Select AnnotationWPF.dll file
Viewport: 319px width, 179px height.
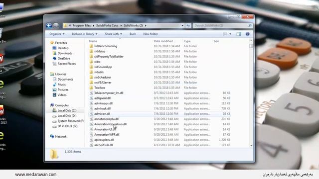(x=107, y=135)
